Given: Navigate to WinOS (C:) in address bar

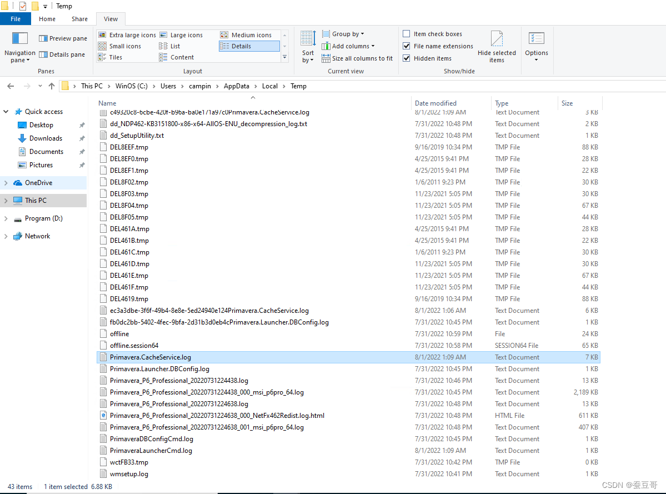Looking at the screenshot, I should 131,86.
